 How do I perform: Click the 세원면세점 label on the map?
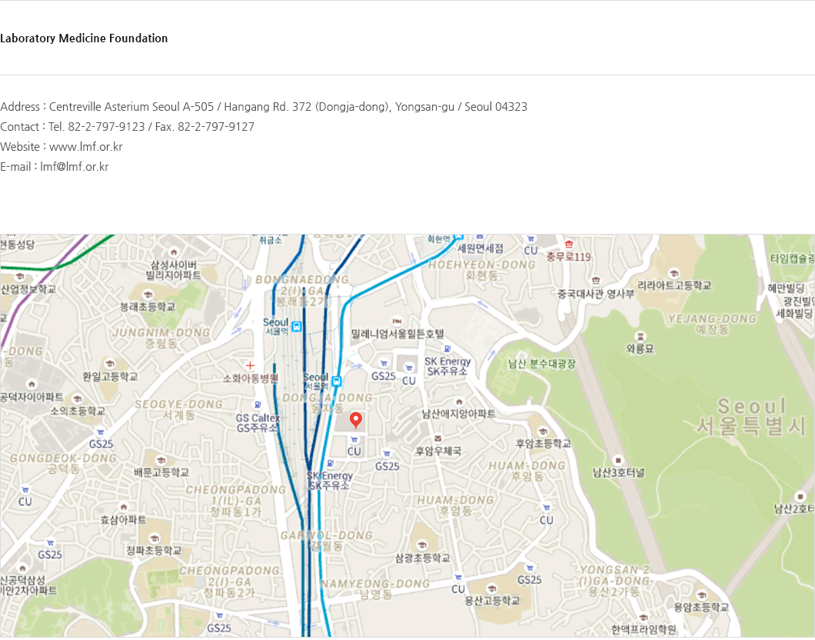pos(481,248)
